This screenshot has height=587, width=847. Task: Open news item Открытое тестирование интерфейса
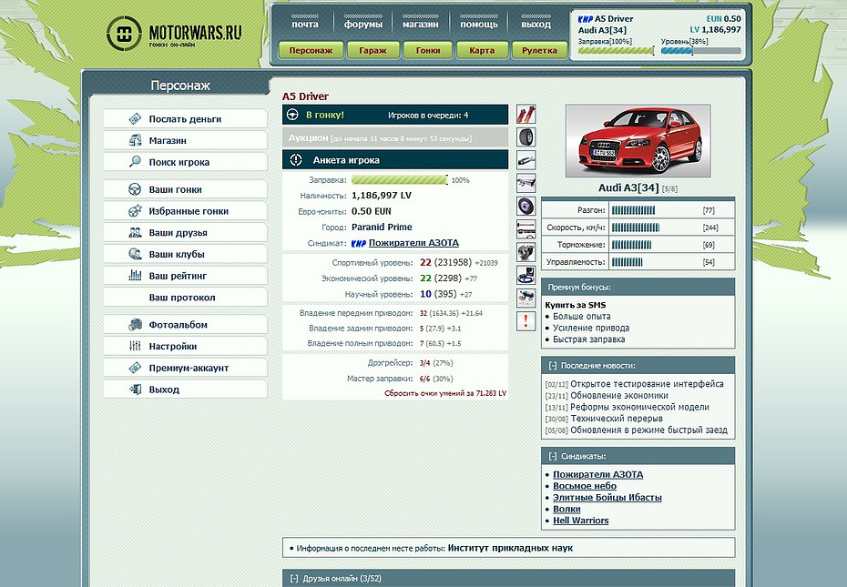pos(648,384)
